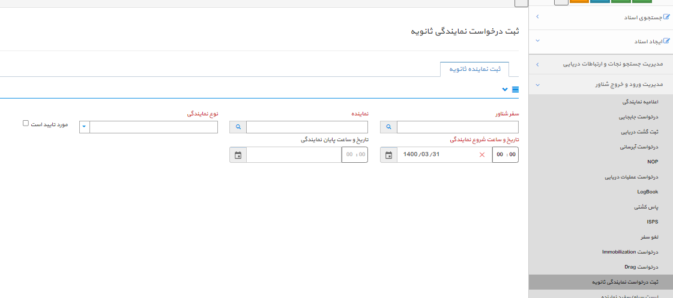The height and width of the screenshot is (298, 673).
Task: Collapse section with chevron beside list icon
Action: coord(505,90)
